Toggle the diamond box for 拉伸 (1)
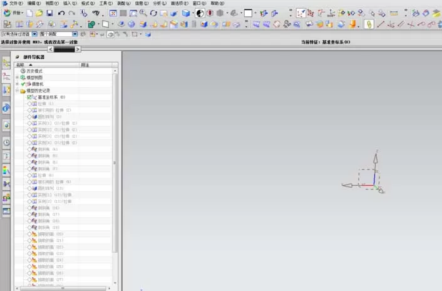 click(x=29, y=104)
